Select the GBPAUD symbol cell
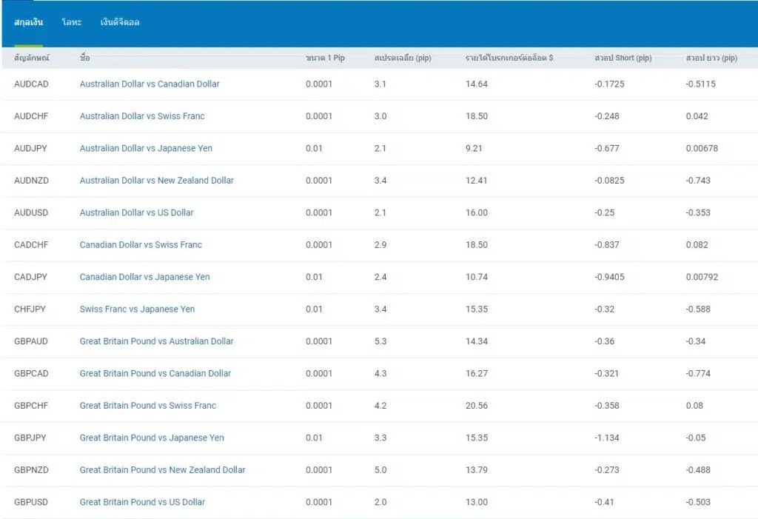Image resolution: width=758 pixels, height=519 pixels. [31, 341]
